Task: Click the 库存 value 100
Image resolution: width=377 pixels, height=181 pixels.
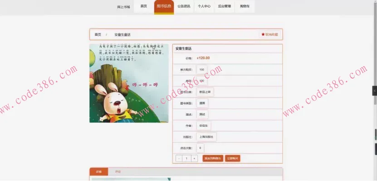Action: (x=202, y=81)
